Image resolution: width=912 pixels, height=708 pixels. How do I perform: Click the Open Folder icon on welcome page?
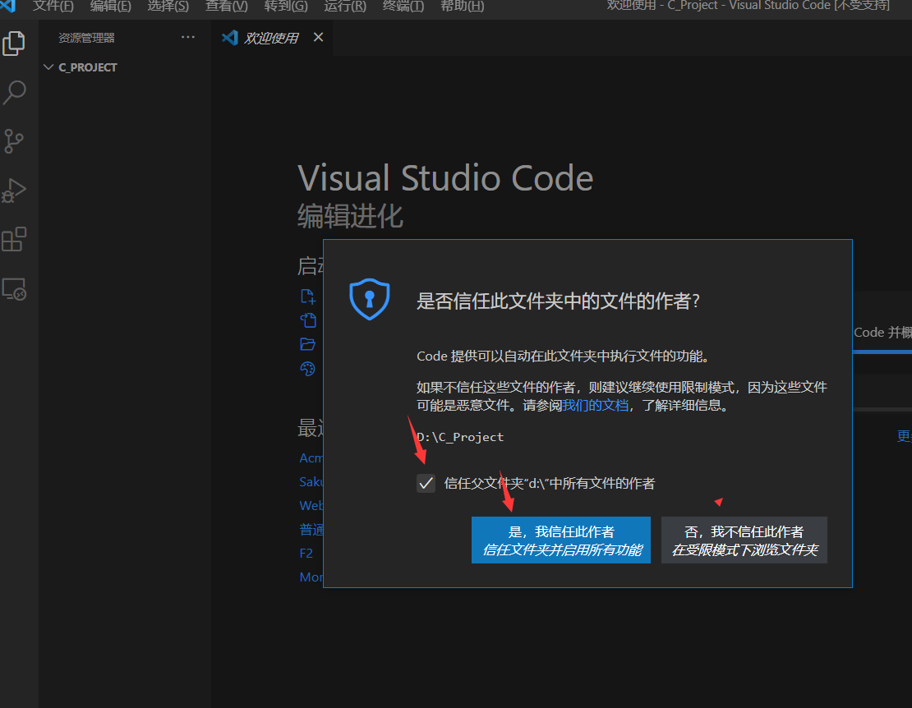pyautogui.click(x=307, y=344)
